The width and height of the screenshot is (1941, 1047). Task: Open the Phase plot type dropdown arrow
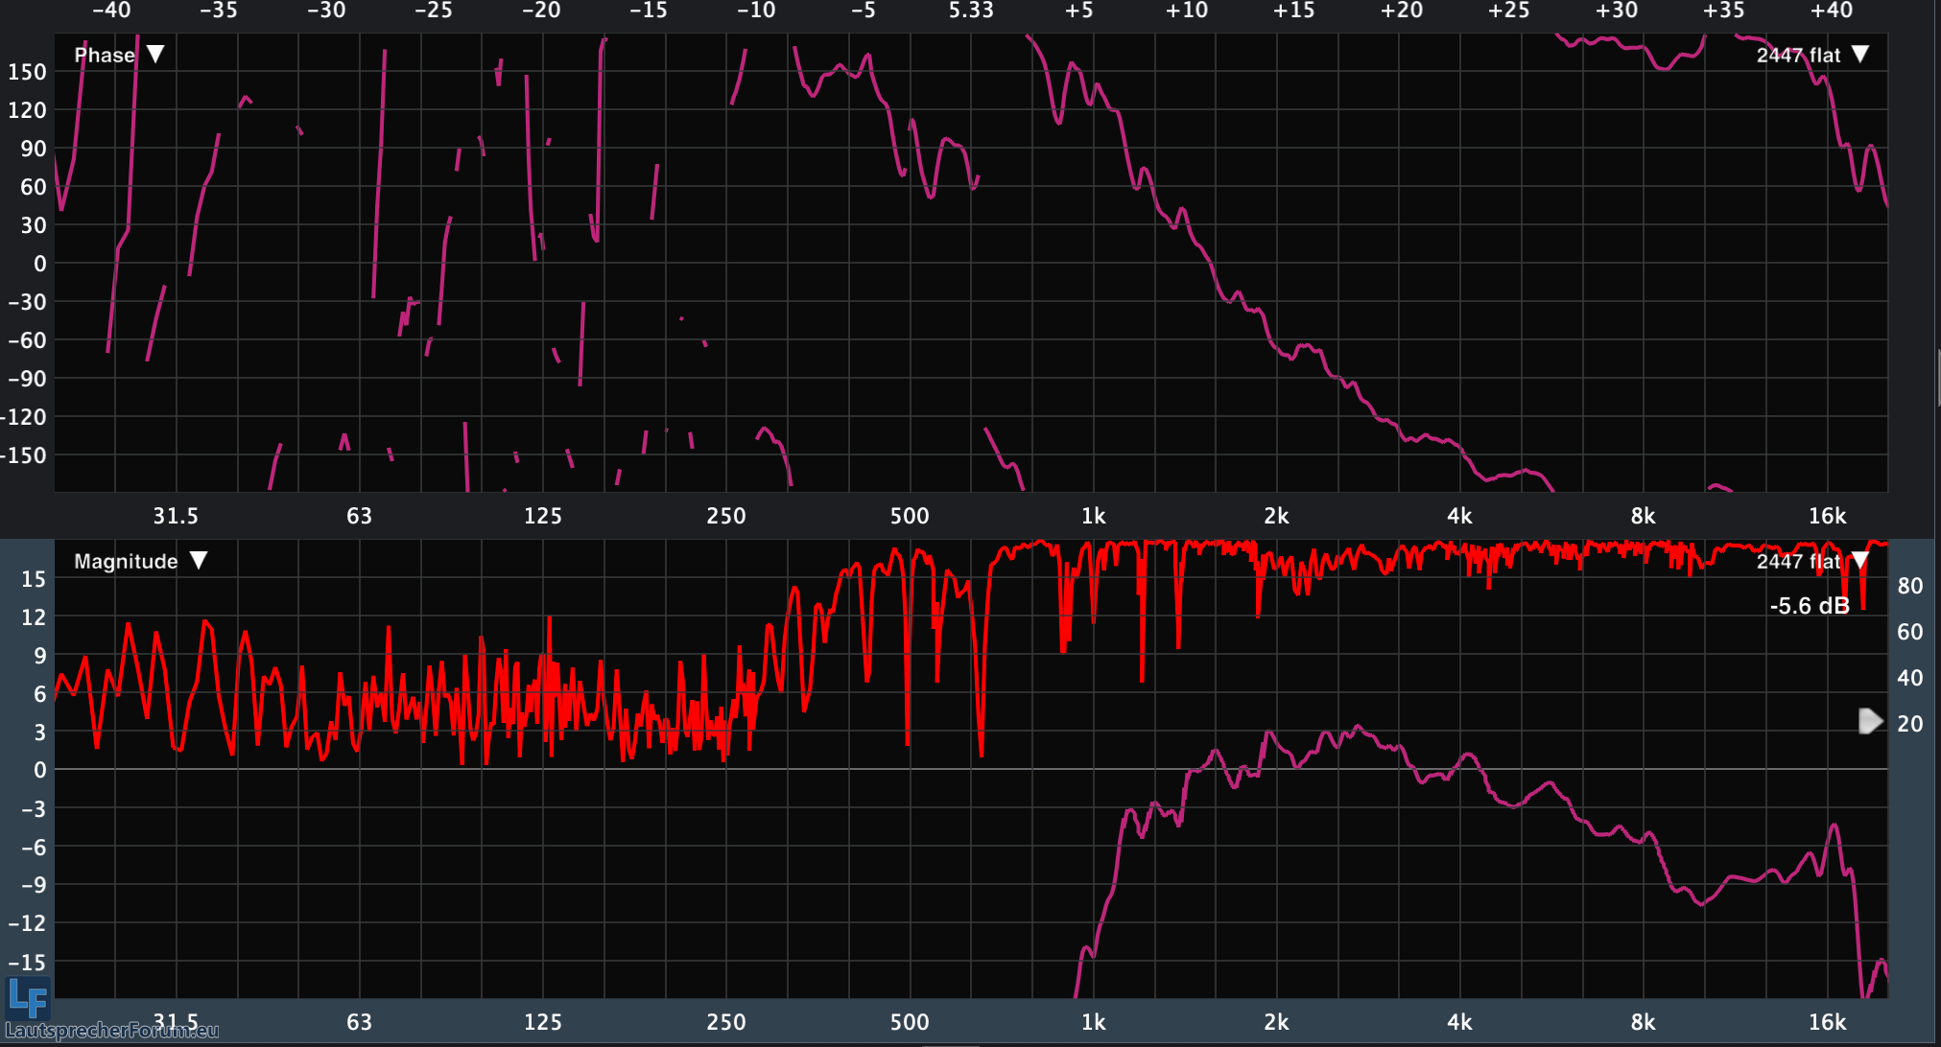155,55
